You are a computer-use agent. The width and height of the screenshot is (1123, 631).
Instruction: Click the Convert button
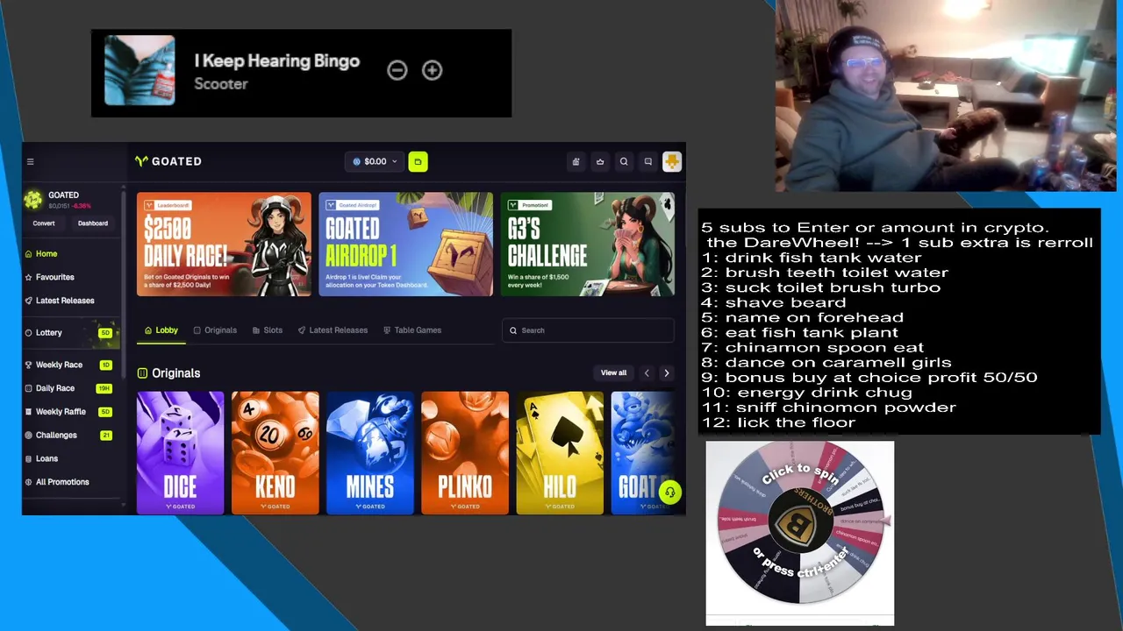(x=44, y=223)
